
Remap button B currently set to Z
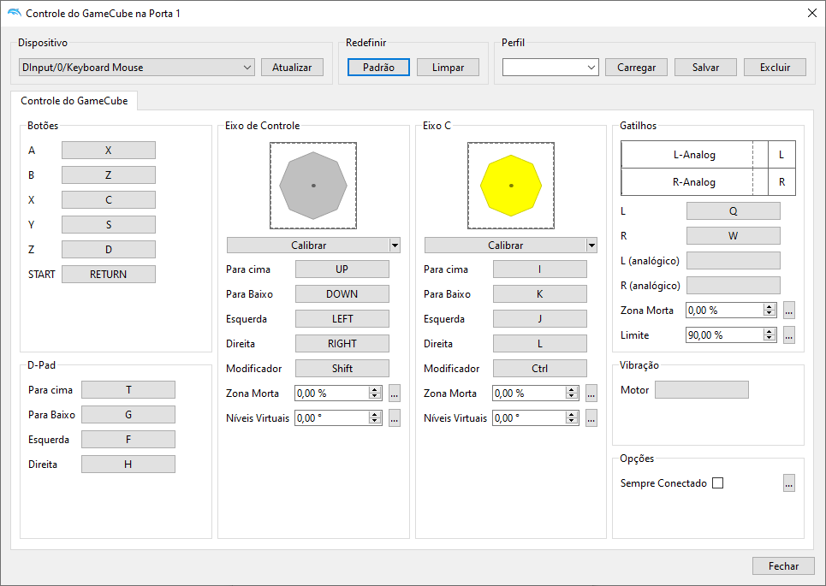[109, 175]
